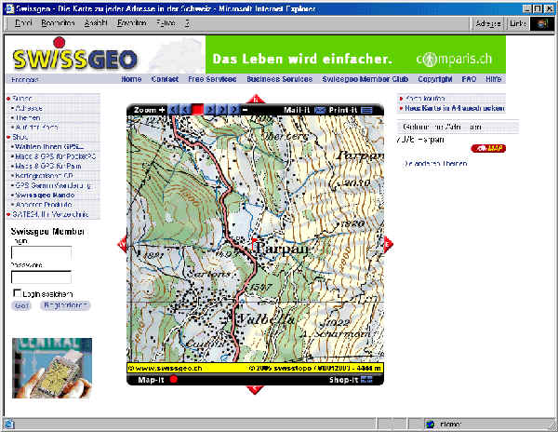
Task: Open the Business Services link
Action: coord(279,79)
